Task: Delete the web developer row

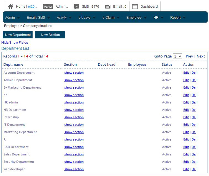Action: tap(194, 169)
